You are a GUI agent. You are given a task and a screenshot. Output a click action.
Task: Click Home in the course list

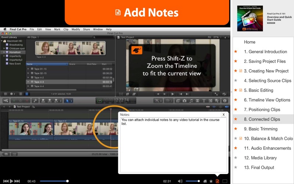[250, 42]
